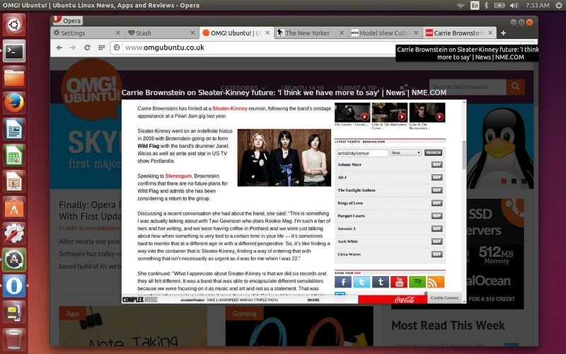The image size is (566, 354).
Task: Click the UBUNTU 14.10 nav item
Action: (302, 88)
